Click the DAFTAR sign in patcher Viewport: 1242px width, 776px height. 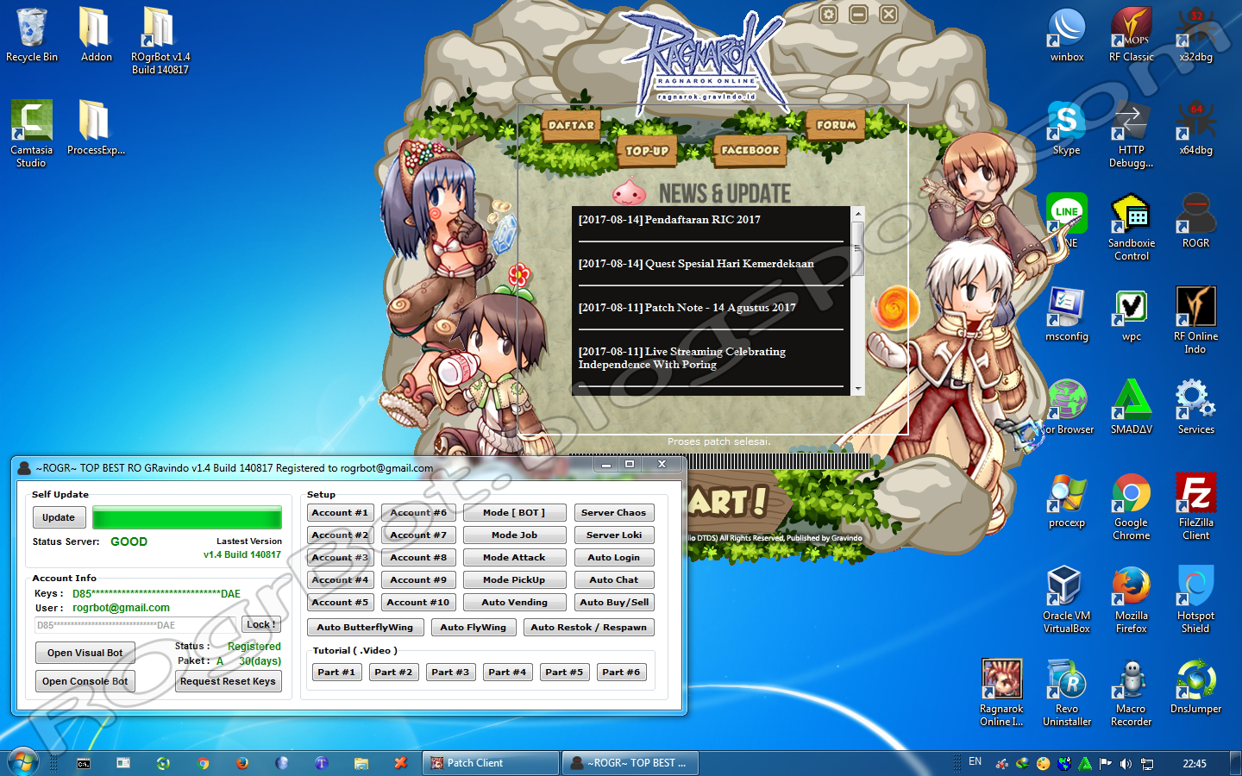pyautogui.click(x=571, y=125)
